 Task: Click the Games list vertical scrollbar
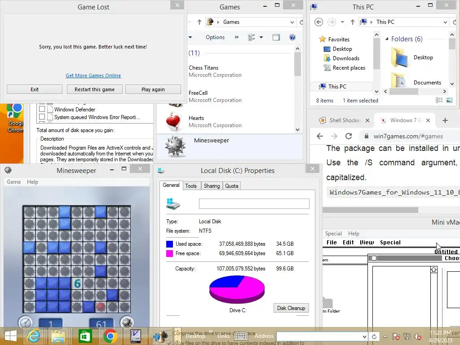[x=297, y=89]
